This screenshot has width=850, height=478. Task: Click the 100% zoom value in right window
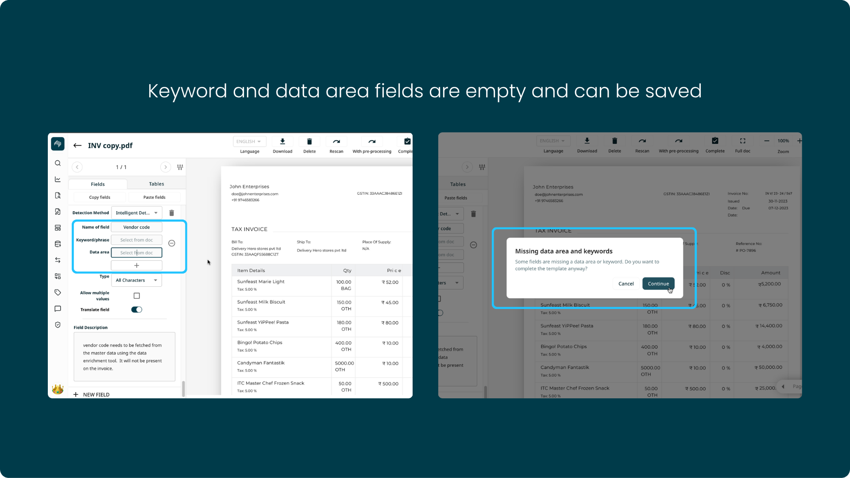coord(783,141)
